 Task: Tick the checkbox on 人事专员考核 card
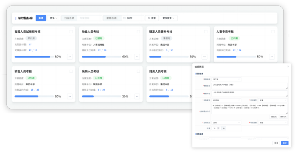click(x=273, y=31)
